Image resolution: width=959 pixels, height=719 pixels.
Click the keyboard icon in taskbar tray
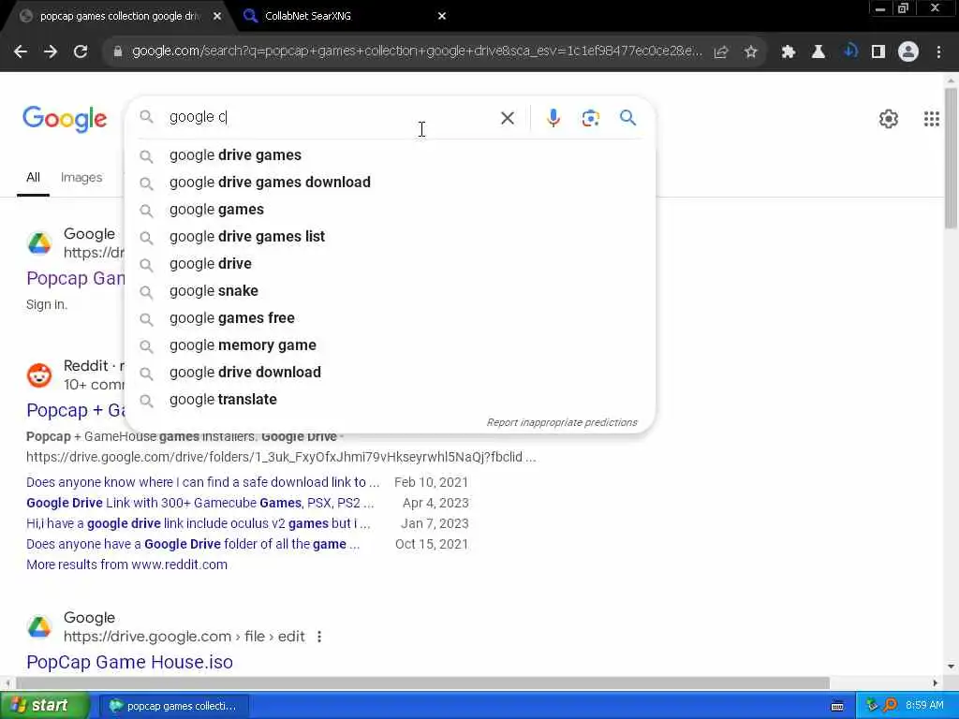[x=837, y=706]
